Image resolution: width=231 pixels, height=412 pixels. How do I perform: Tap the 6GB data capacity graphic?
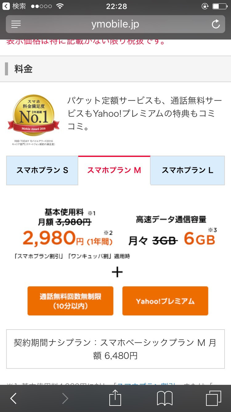(x=199, y=239)
